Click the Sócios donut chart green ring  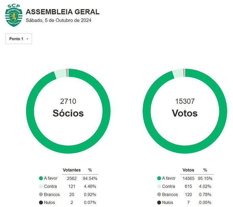click(x=30, y=111)
